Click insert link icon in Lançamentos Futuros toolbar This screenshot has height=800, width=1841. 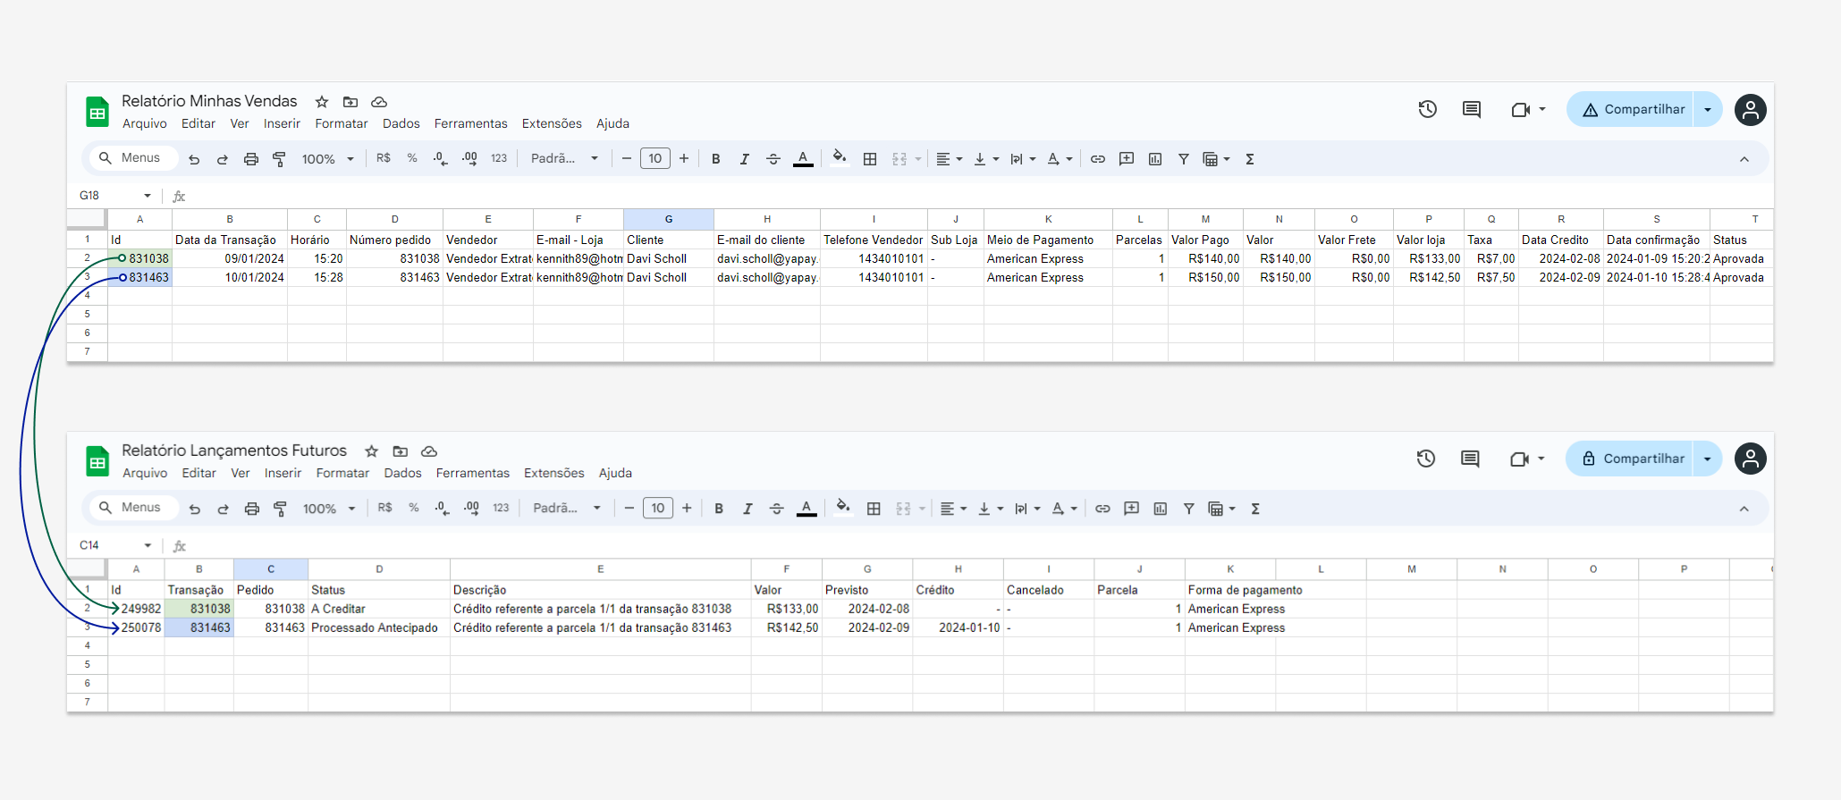[x=1102, y=509]
